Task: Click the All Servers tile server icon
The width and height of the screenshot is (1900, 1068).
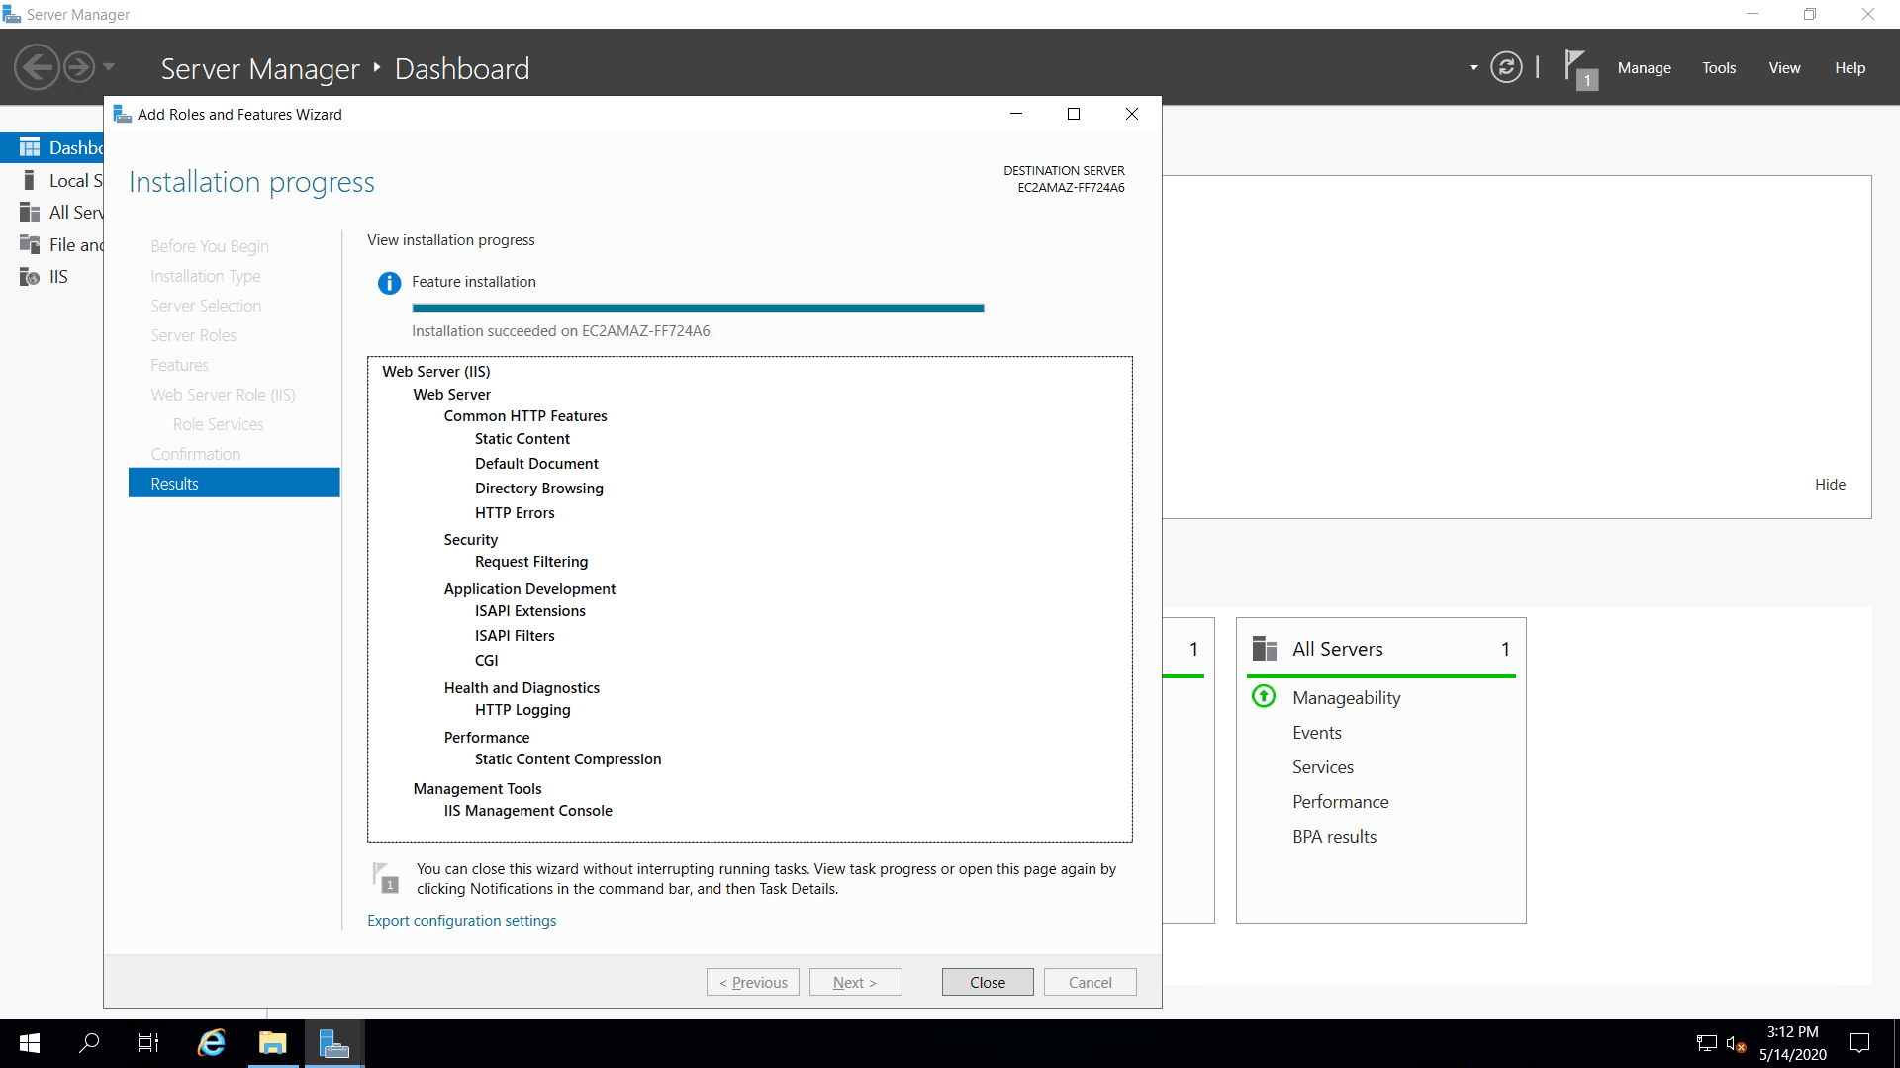Action: tap(1264, 649)
